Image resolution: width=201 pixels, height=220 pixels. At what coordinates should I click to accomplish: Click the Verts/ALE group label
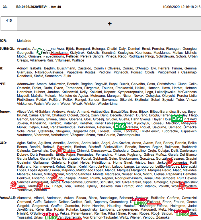[8, 198]
